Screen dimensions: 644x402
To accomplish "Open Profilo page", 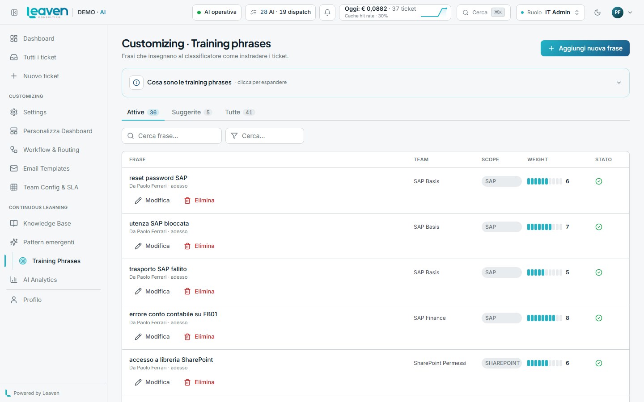I will 54,300.
